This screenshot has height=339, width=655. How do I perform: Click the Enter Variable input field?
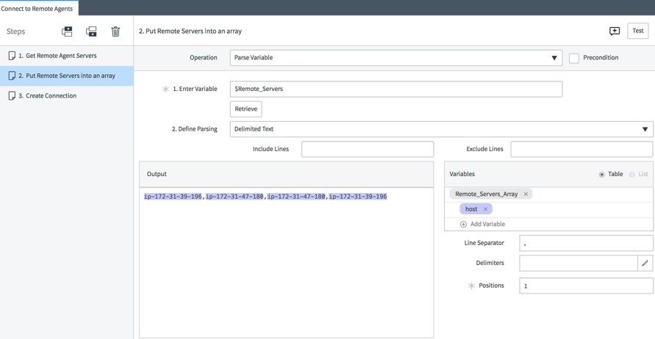point(395,89)
